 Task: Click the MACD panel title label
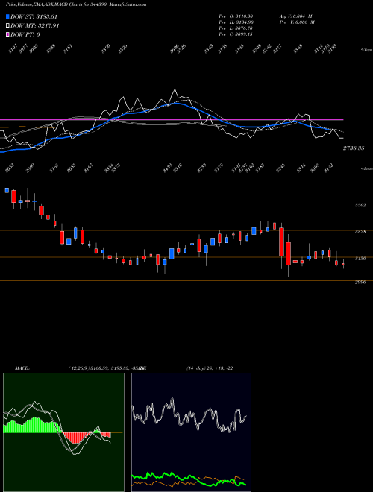(x=22, y=368)
